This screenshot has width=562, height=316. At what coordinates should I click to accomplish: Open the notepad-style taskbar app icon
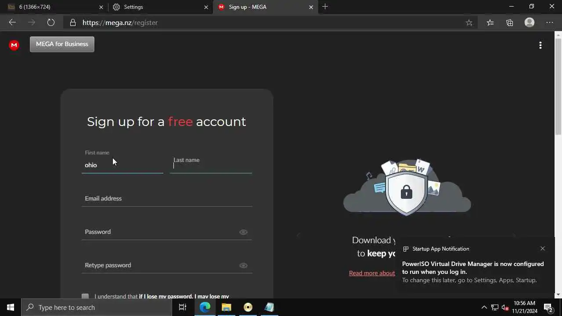(x=269, y=307)
